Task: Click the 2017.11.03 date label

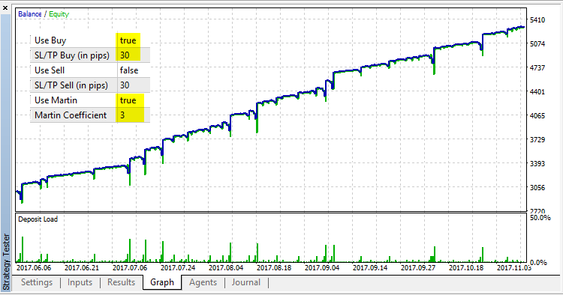Action: click(513, 268)
